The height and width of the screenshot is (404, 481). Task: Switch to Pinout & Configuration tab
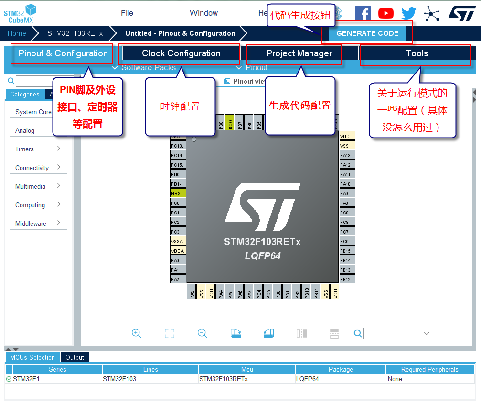63,53
